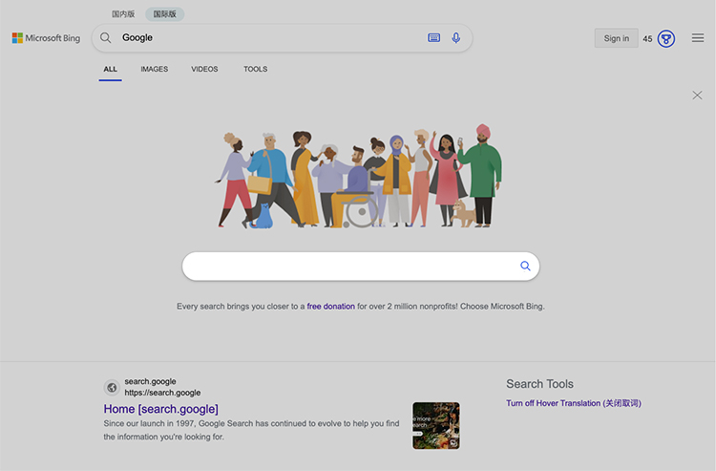Click the globe favicon beside search.google
The image size is (716, 471).
point(112,387)
